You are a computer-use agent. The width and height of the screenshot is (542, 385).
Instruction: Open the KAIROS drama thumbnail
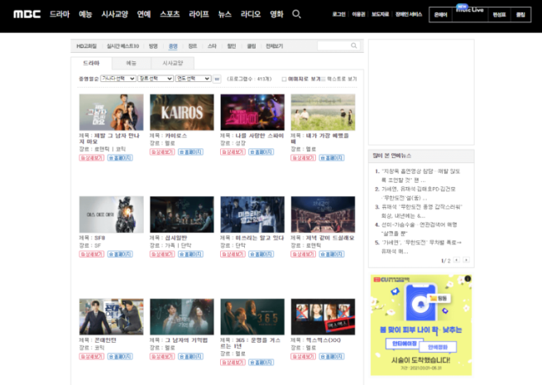[x=182, y=112]
